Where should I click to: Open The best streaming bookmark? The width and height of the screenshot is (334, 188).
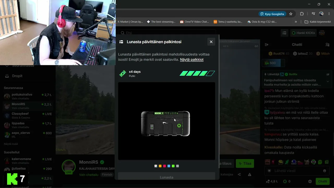point(161,22)
